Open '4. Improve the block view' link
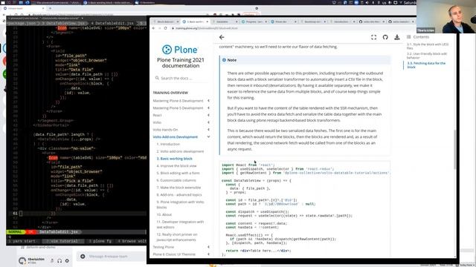Screen dimensions: 476x267 tap(177, 166)
